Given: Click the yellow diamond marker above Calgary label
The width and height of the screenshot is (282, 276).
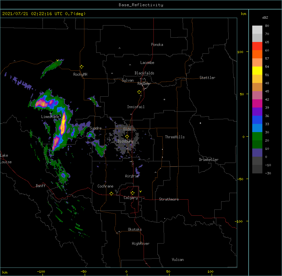Looking at the screenshot, I should coord(132,193).
